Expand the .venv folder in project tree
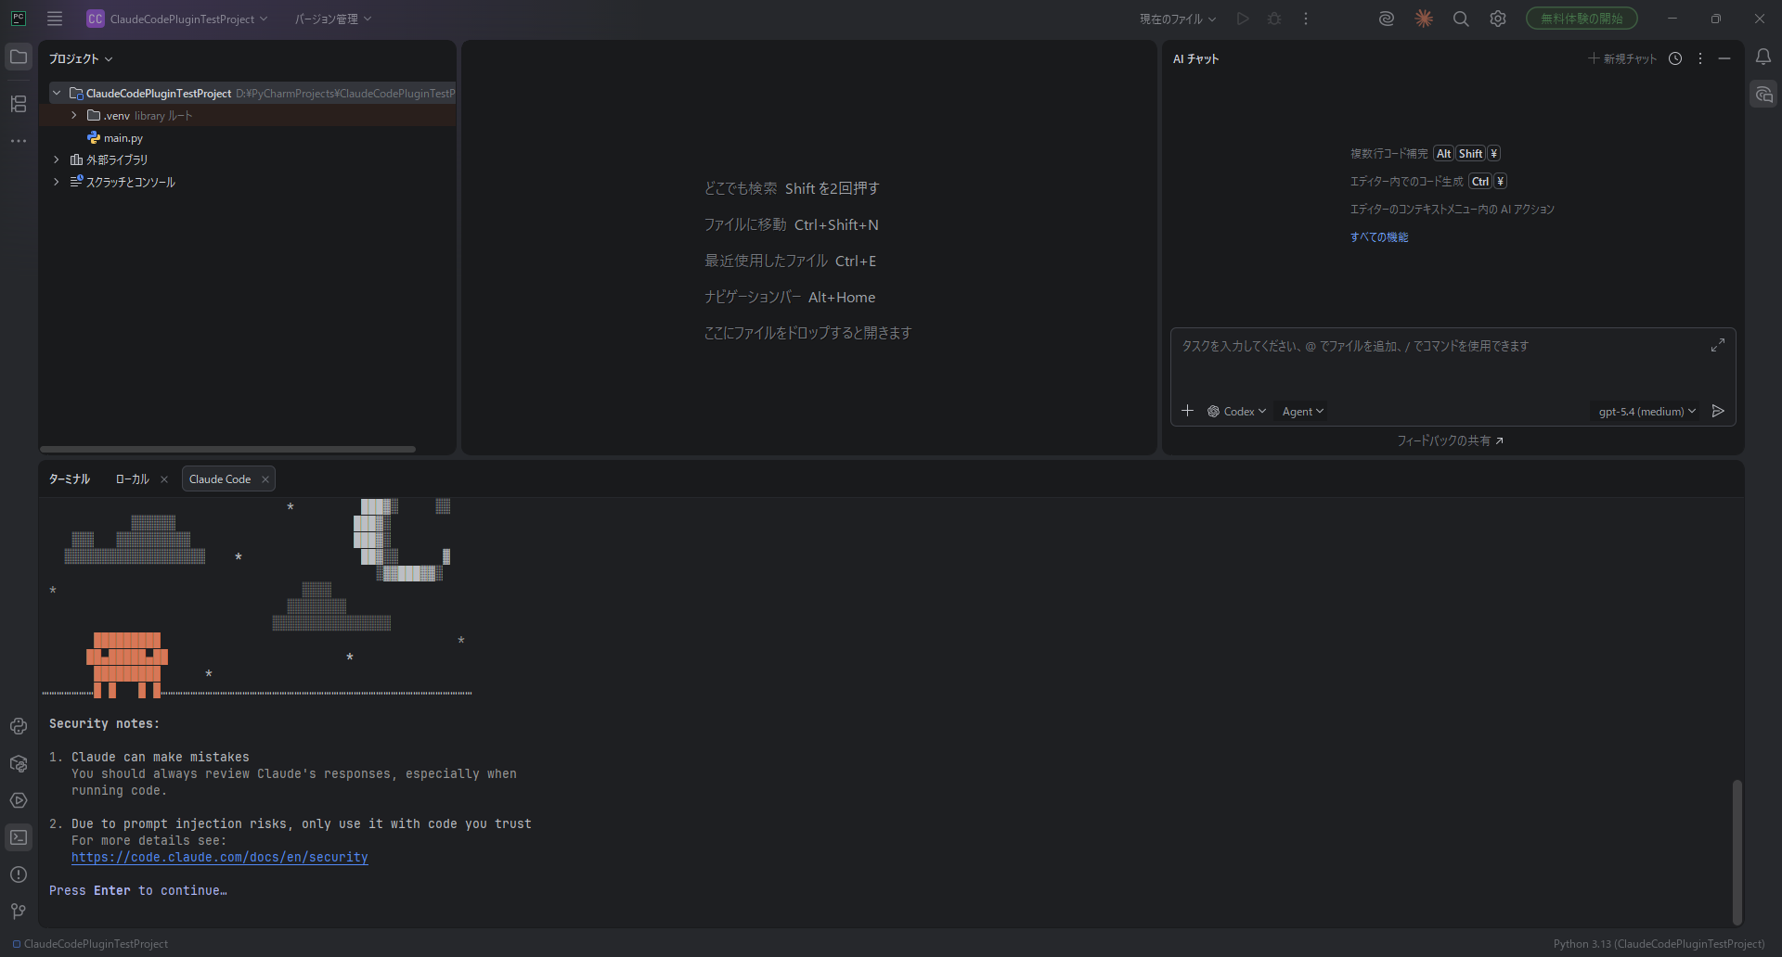 coord(74,116)
